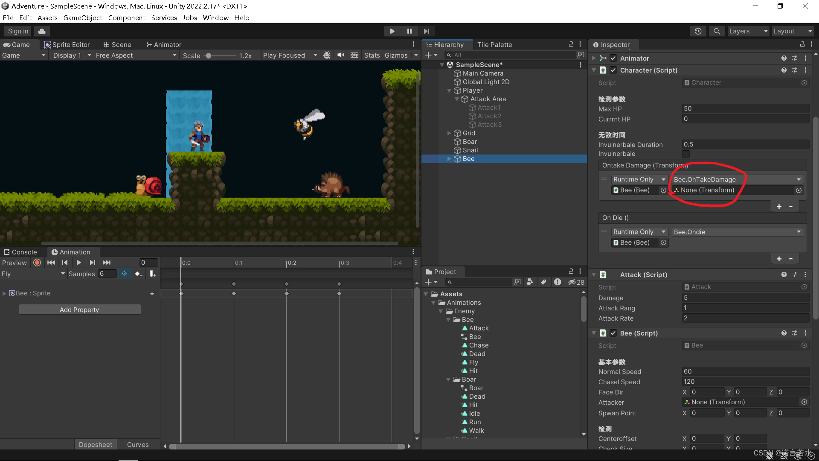
Task: Click the bug frame debugger icon
Action: point(327,55)
